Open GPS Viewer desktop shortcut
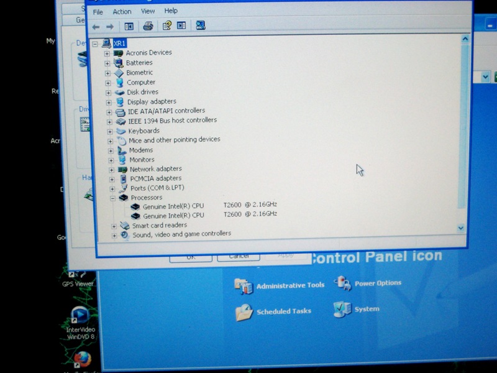The width and height of the screenshot is (497, 373). [x=78, y=279]
